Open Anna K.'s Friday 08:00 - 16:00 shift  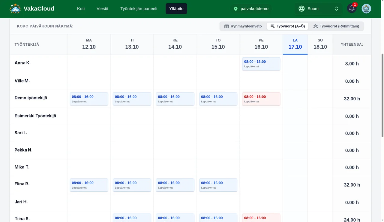pos(261,64)
